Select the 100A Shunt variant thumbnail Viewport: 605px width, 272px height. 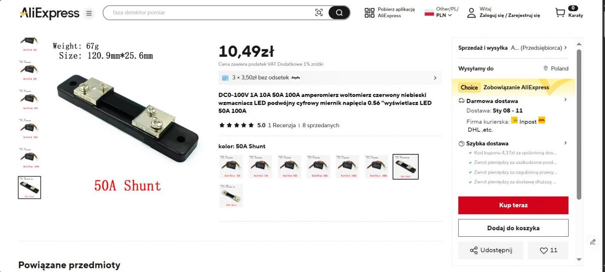(231, 196)
